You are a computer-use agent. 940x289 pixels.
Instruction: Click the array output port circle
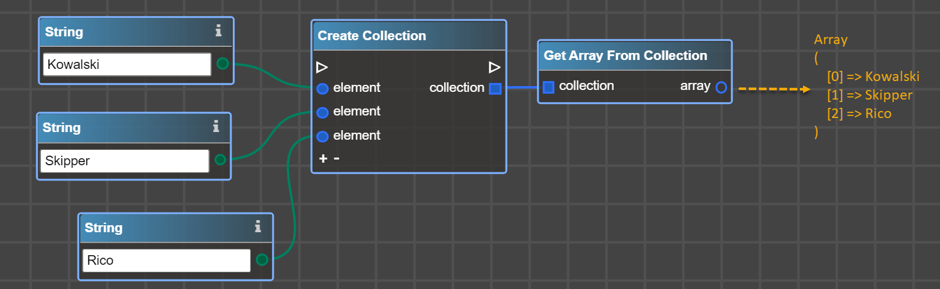(x=721, y=87)
